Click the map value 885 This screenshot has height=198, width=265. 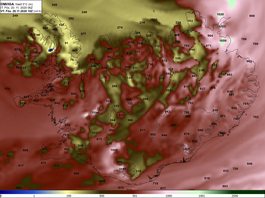(195, 76)
